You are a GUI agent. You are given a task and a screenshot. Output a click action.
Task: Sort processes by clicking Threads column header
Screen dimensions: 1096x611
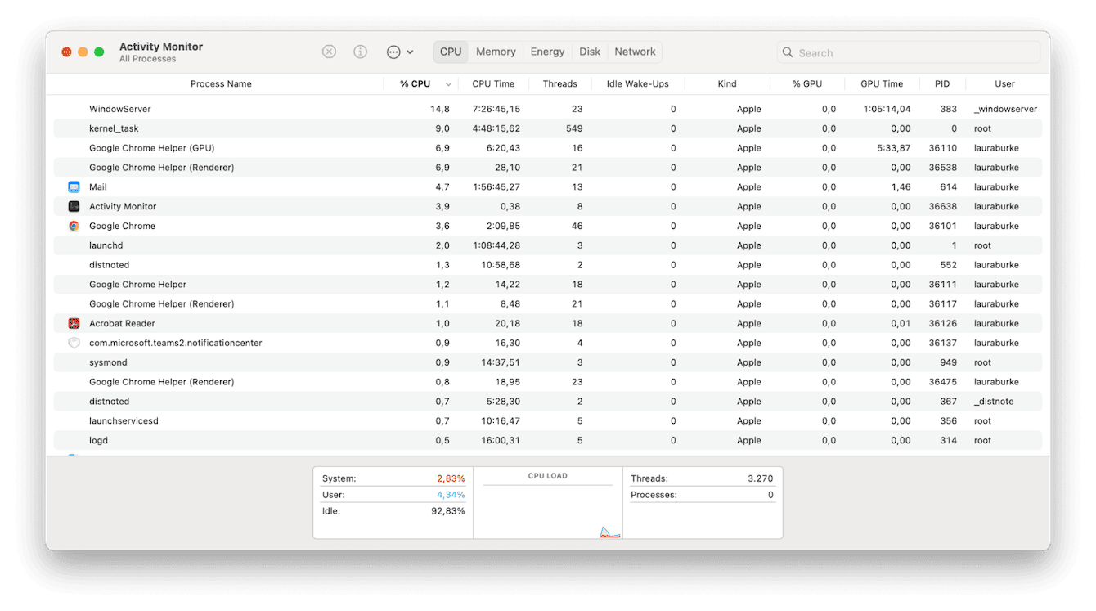point(560,83)
